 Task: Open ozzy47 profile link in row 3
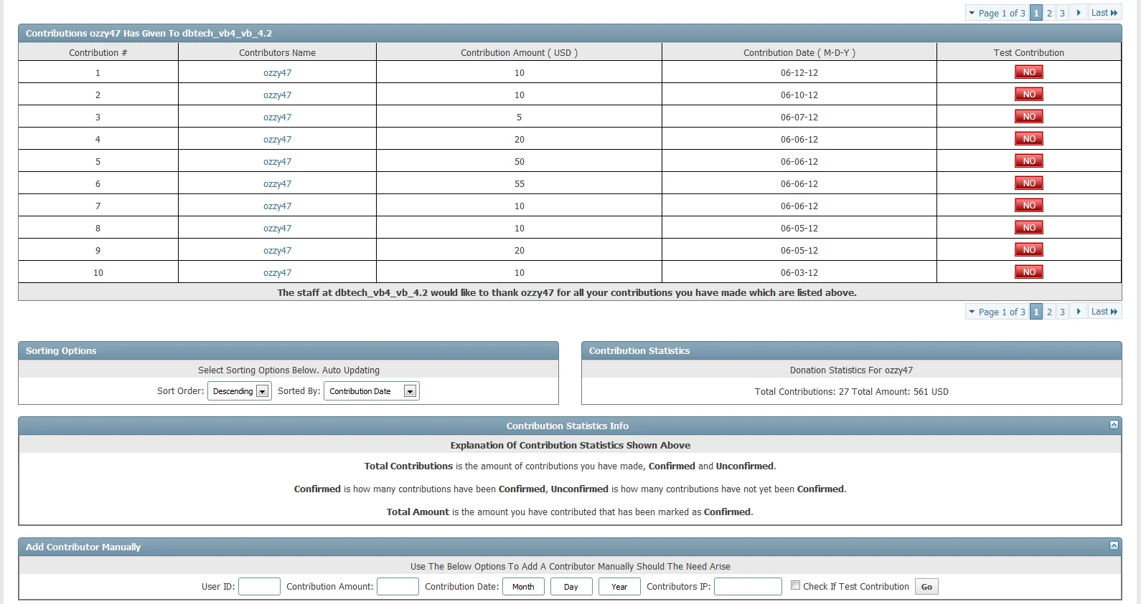pos(277,118)
